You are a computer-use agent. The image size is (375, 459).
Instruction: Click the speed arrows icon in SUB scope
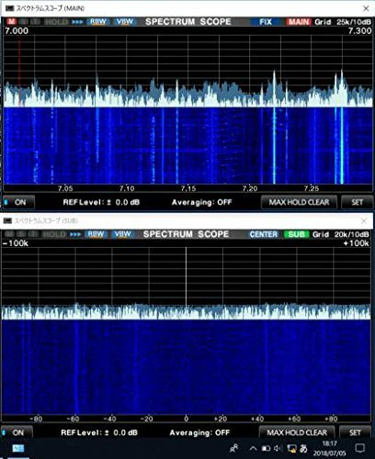point(75,234)
